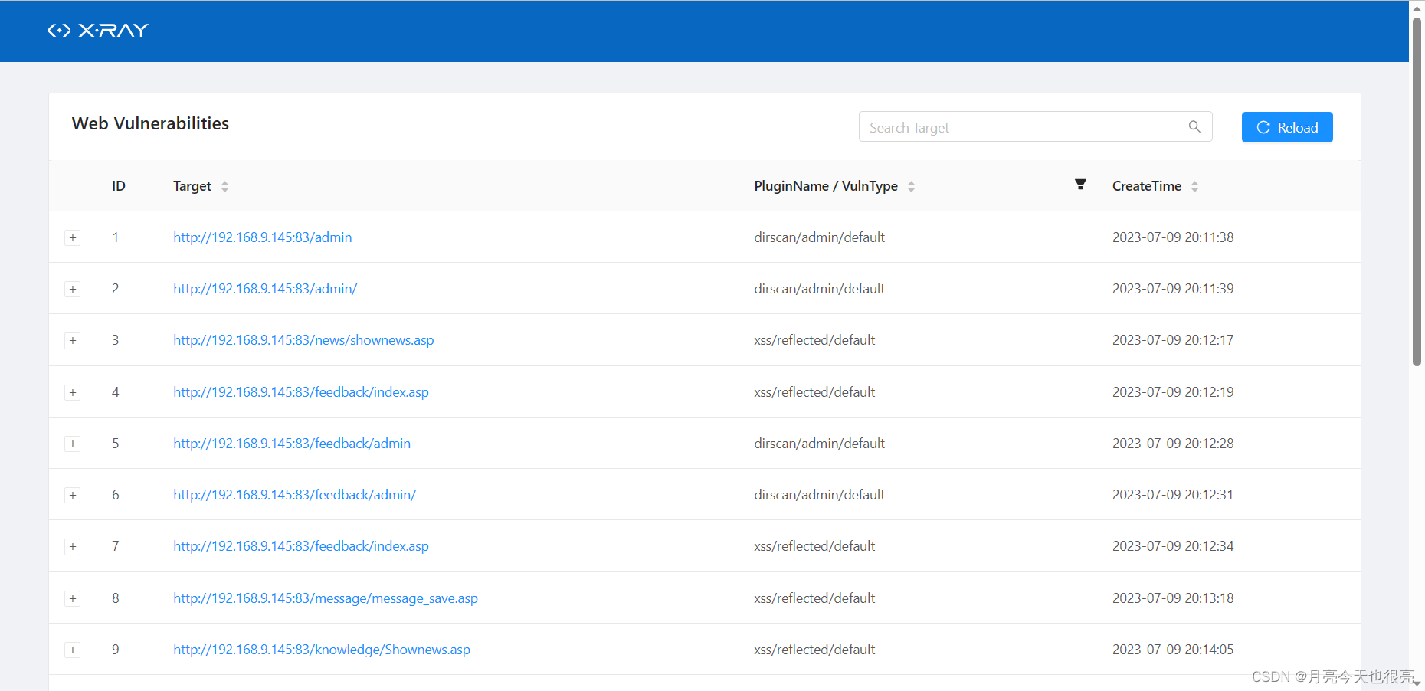The height and width of the screenshot is (691, 1425).
Task: Click the X-RAY logo in header
Action: 98,31
